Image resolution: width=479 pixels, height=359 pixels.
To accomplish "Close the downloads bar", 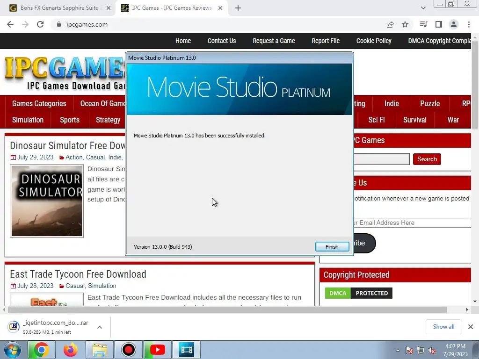I will 471,327.
